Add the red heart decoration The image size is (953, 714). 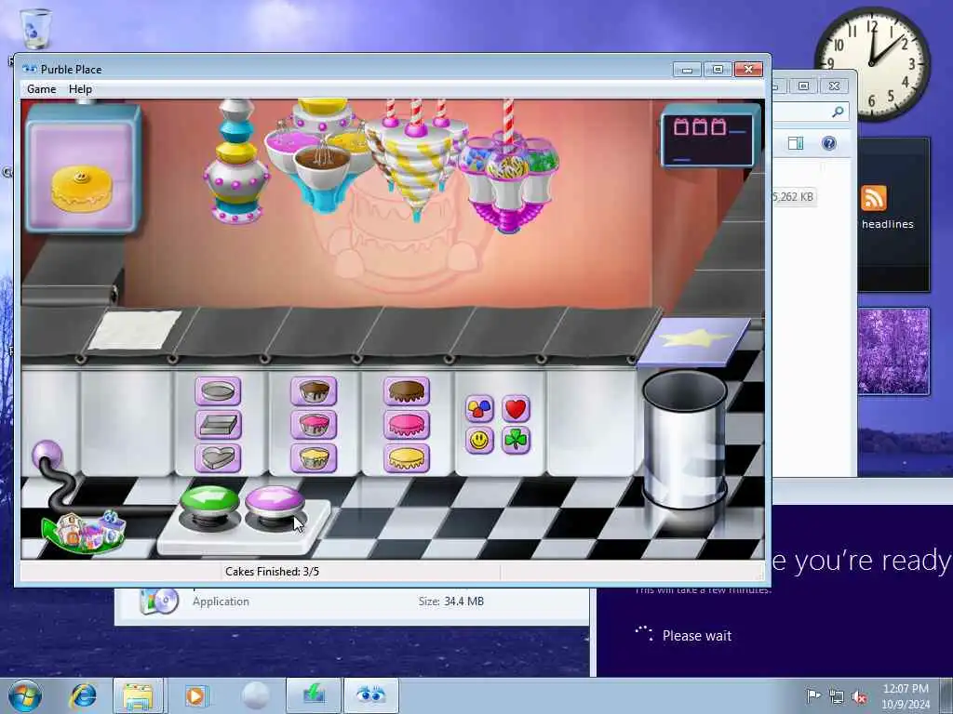tap(516, 409)
